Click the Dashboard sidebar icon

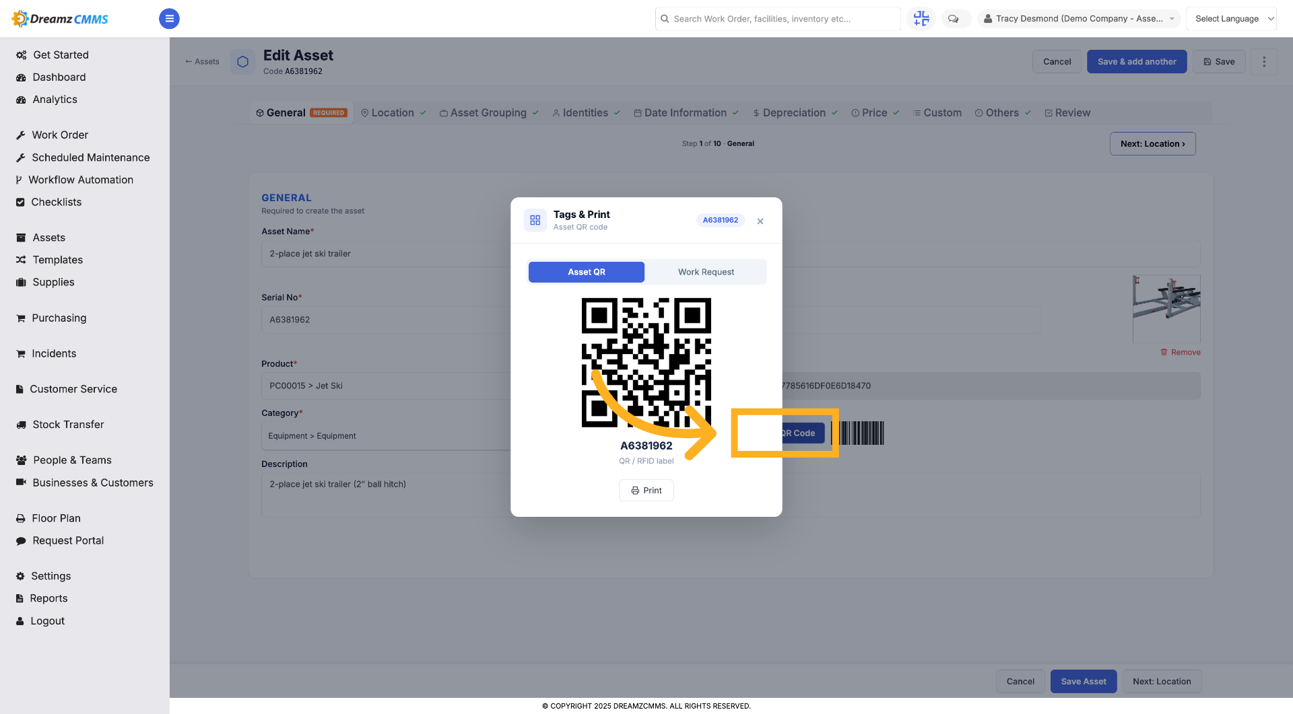click(21, 77)
